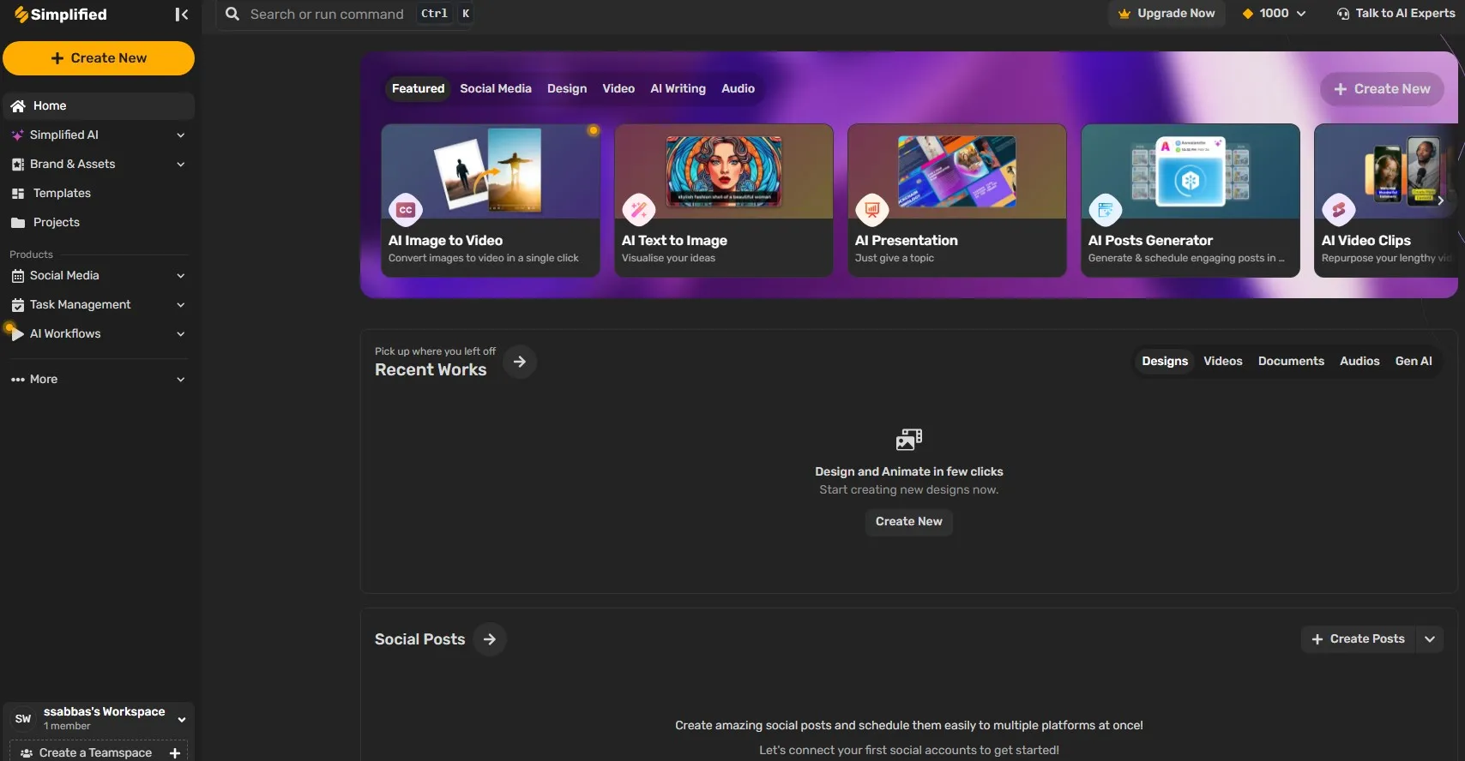Click the Templates icon in the sidebar

pos(18,194)
